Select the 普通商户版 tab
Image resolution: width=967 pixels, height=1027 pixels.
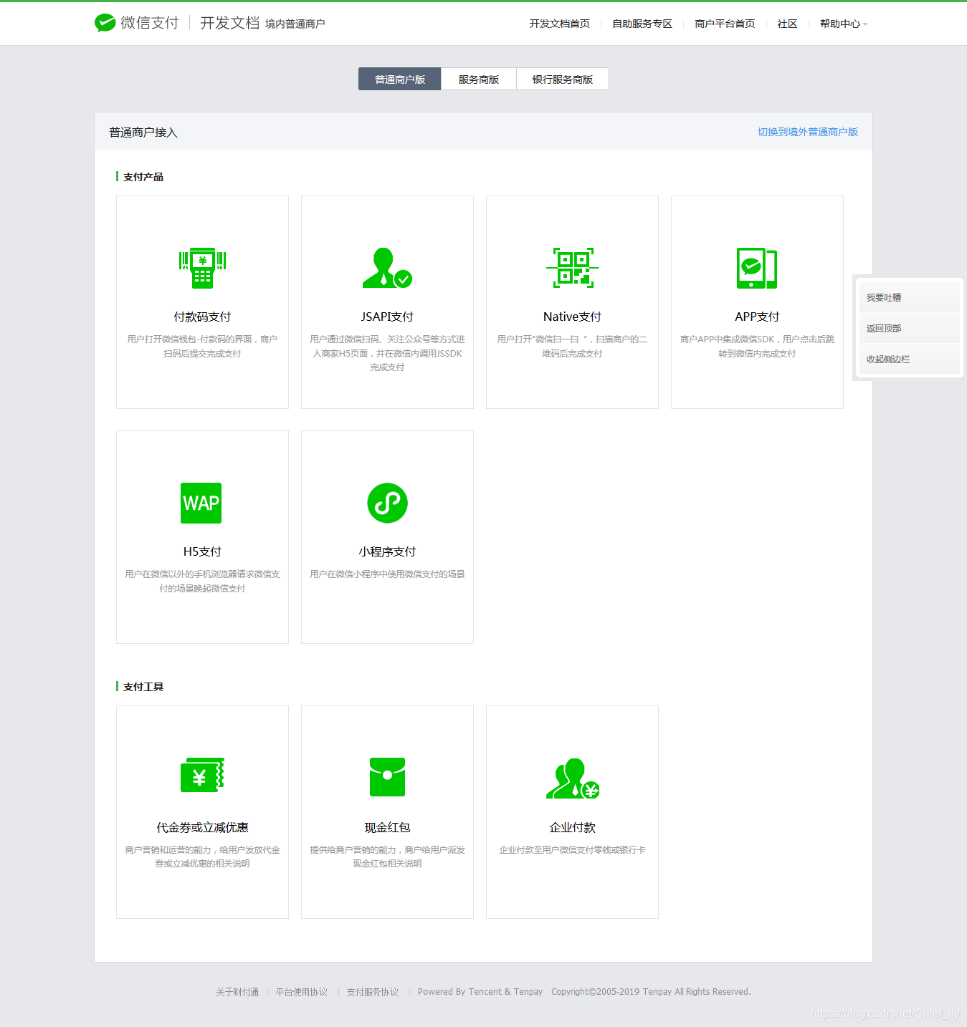(x=400, y=79)
